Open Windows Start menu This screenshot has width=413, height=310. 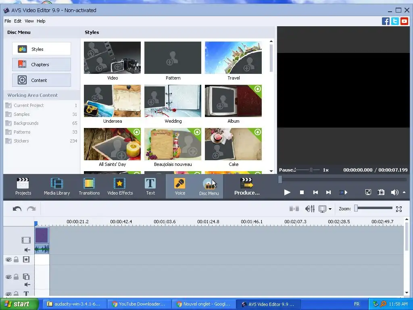click(19, 304)
